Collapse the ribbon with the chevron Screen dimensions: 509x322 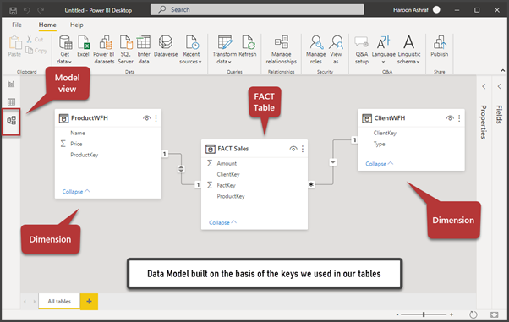[502, 70]
